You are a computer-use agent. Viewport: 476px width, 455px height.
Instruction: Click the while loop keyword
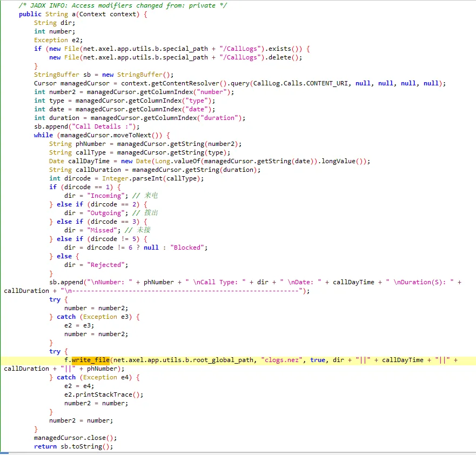pyautogui.click(x=43, y=136)
